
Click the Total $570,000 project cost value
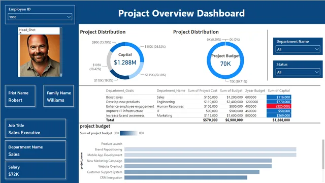210,120
